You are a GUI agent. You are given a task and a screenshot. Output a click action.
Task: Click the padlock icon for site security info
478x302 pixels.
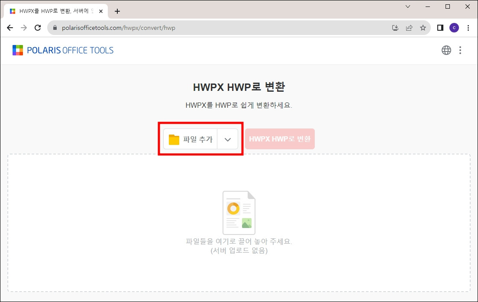(55, 27)
